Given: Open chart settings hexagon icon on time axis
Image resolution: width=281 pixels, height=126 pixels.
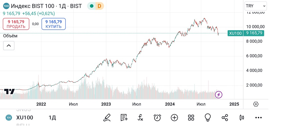Looking at the screenshot, I should (x=256, y=104).
